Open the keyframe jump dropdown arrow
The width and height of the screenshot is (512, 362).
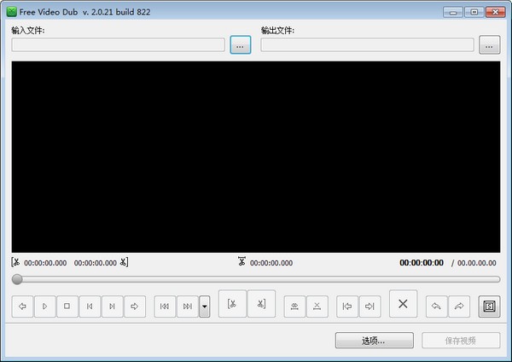[205, 307]
